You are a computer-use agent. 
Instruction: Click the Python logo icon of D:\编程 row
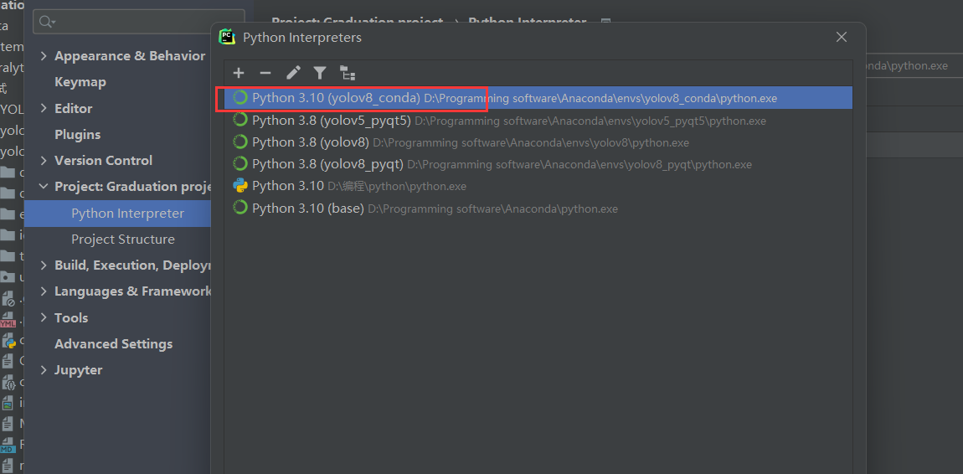click(240, 185)
